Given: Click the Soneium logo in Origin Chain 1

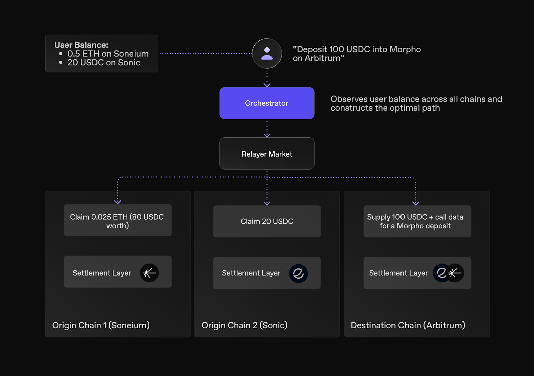Looking at the screenshot, I should pyautogui.click(x=149, y=273).
